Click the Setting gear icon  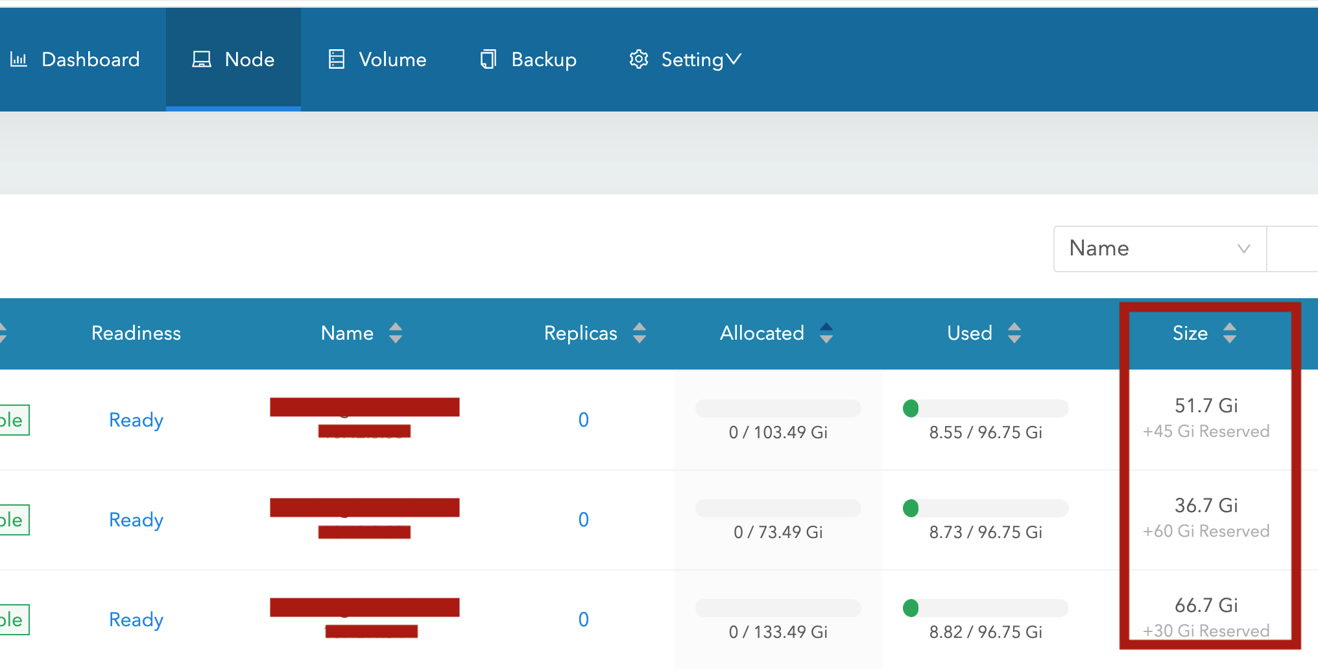coord(639,59)
